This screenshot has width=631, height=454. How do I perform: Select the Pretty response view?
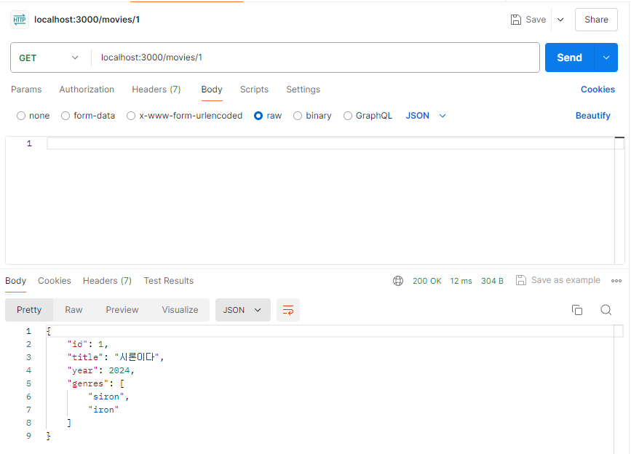[29, 310]
